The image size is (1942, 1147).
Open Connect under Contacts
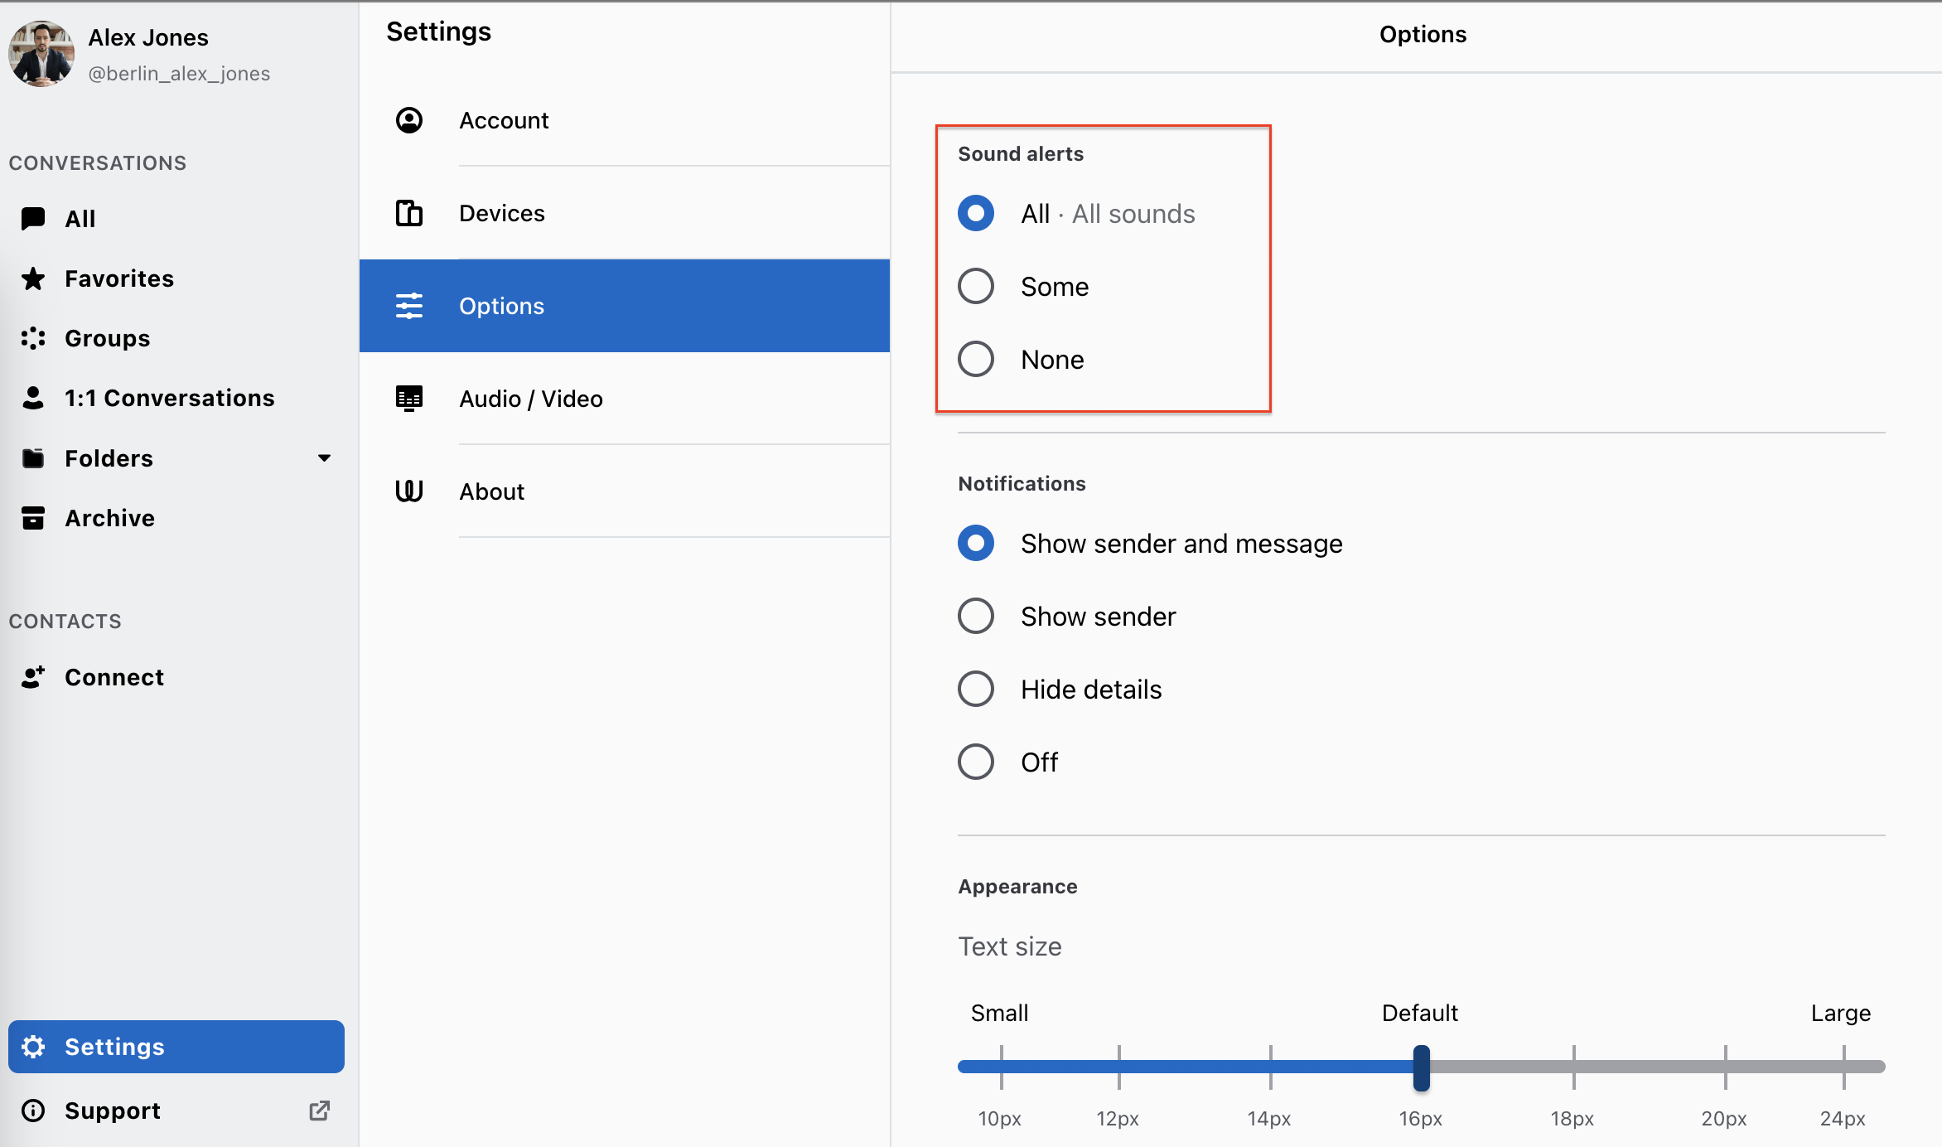(x=176, y=677)
